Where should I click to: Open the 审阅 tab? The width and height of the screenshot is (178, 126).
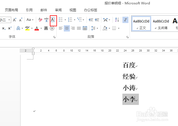[58, 10]
